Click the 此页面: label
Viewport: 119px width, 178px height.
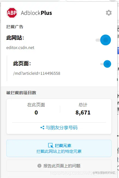point(22,63)
